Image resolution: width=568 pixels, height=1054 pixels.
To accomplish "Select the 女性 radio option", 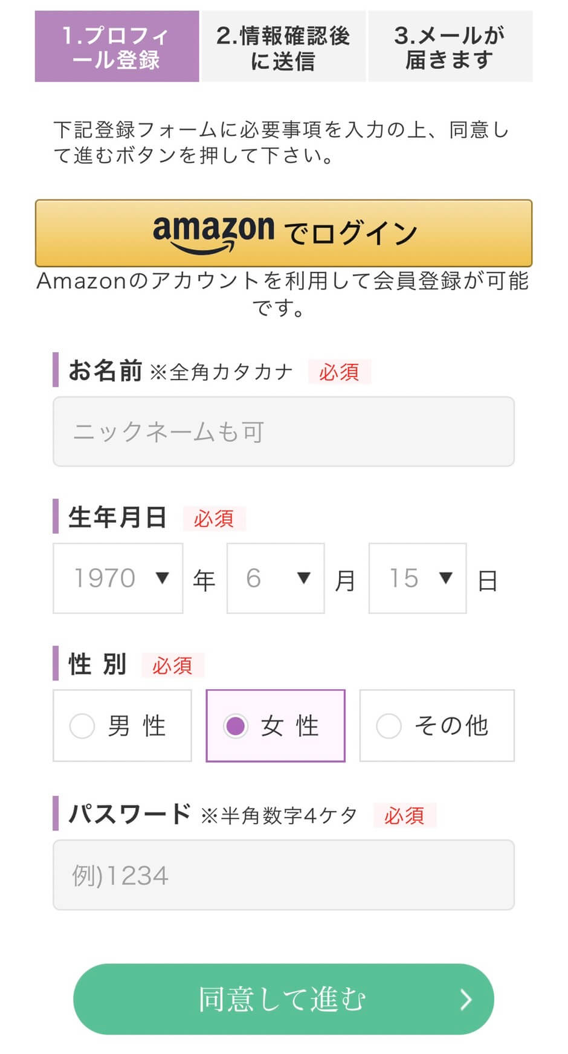I will click(236, 726).
